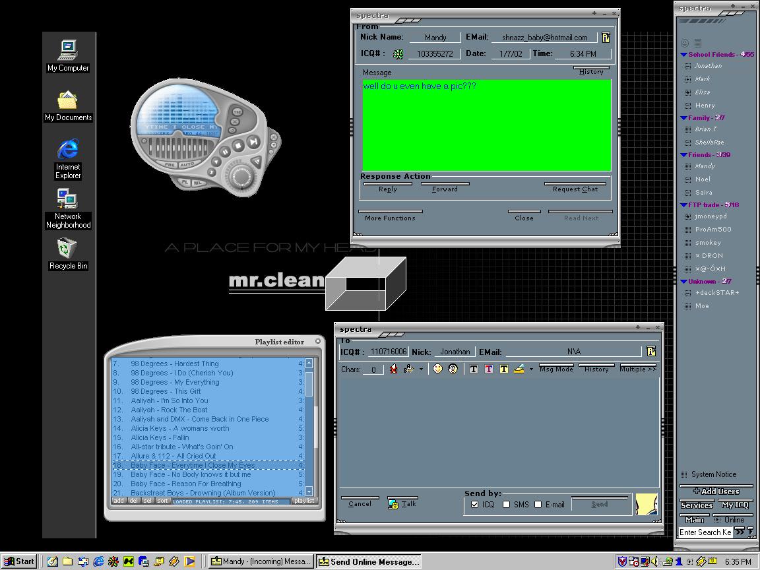Open user info icon beside Mandy's email
Viewport: 760px width, 570px height.
point(606,38)
